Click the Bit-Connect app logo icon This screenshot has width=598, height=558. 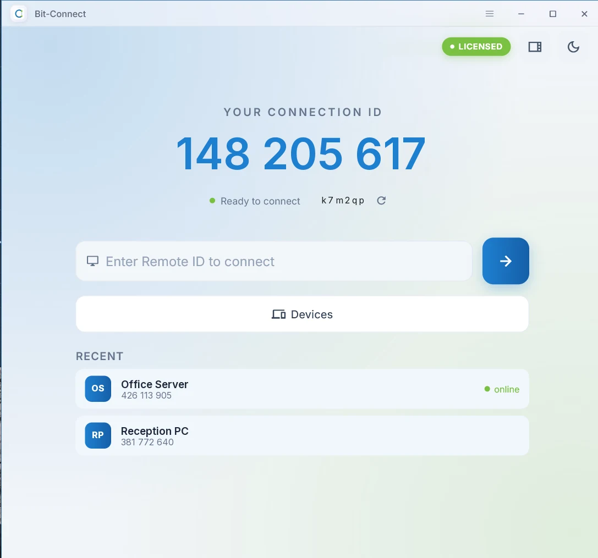19,14
